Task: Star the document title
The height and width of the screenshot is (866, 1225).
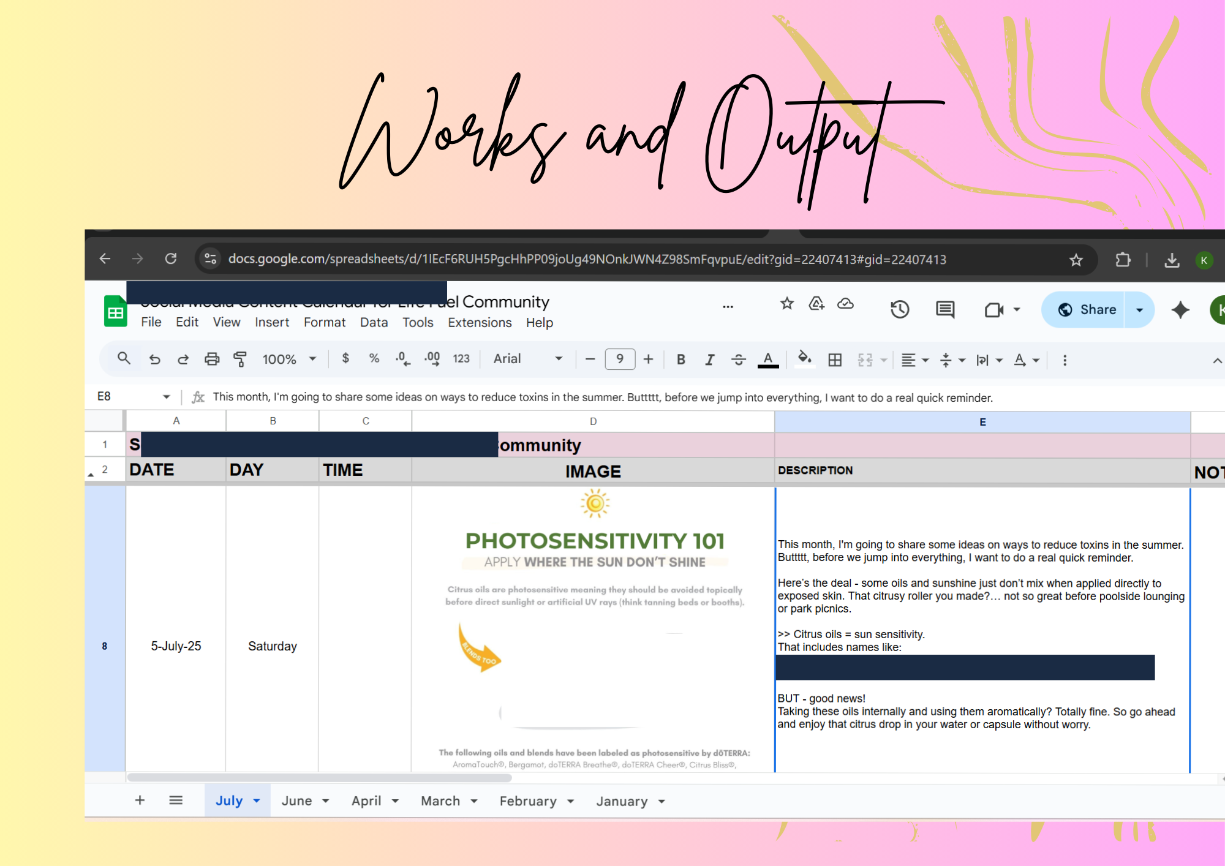Action: (x=786, y=303)
